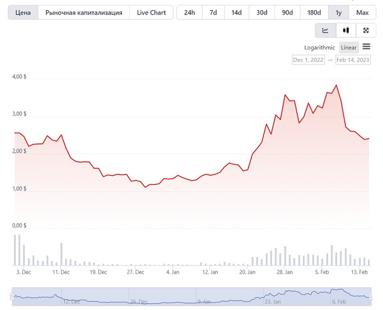Select Logarithmic scale option
Image resolution: width=383 pixels, height=310 pixels.
[320, 48]
